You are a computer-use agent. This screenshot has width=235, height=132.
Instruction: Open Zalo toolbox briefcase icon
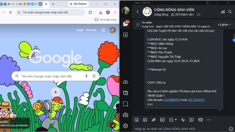(x=125, y=115)
